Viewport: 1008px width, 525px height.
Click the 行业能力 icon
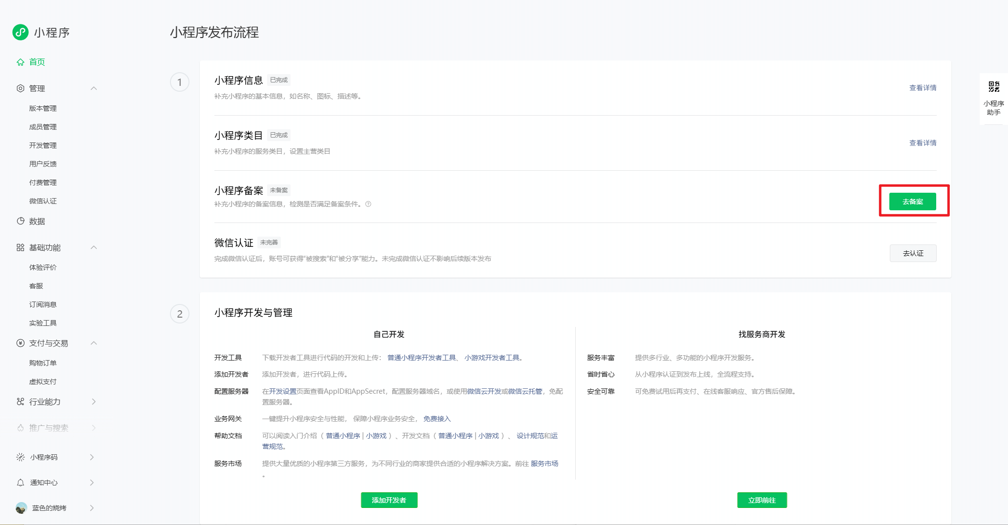click(x=21, y=402)
